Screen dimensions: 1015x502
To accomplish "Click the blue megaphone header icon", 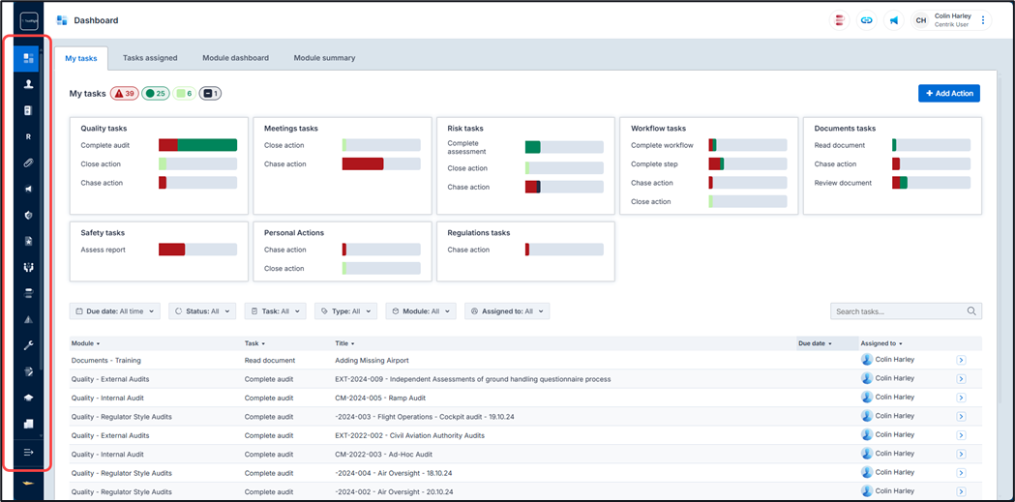I will pyautogui.click(x=893, y=20).
